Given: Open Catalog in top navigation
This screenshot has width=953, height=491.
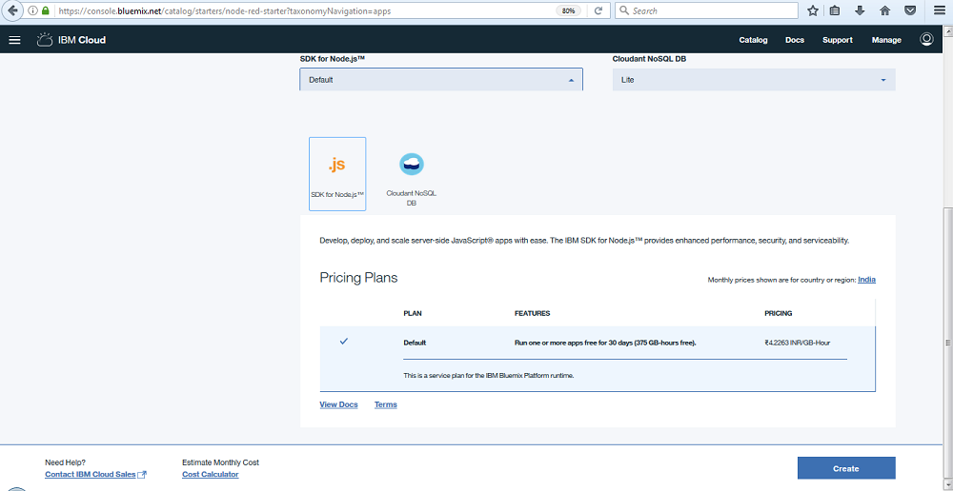Looking at the screenshot, I should pyautogui.click(x=753, y=40).
